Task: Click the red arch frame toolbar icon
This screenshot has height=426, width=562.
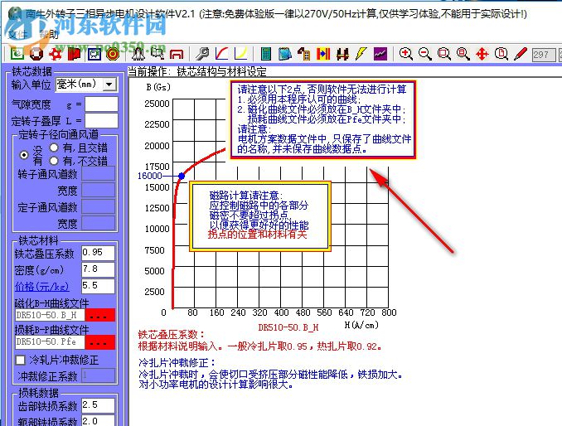Action: click(x=177, y=54)
